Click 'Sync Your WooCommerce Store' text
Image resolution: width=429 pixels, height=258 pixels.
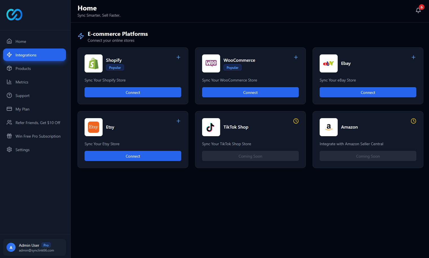pos(229,80)
